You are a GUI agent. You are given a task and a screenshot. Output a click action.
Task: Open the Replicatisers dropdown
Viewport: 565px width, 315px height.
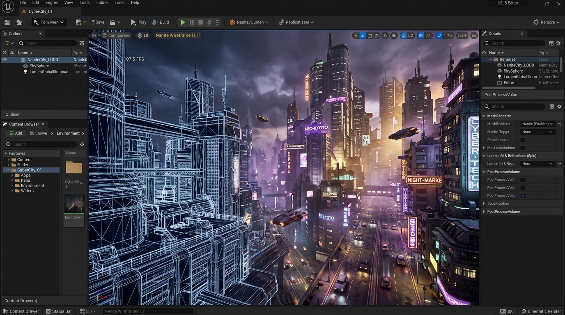point(296,22)
